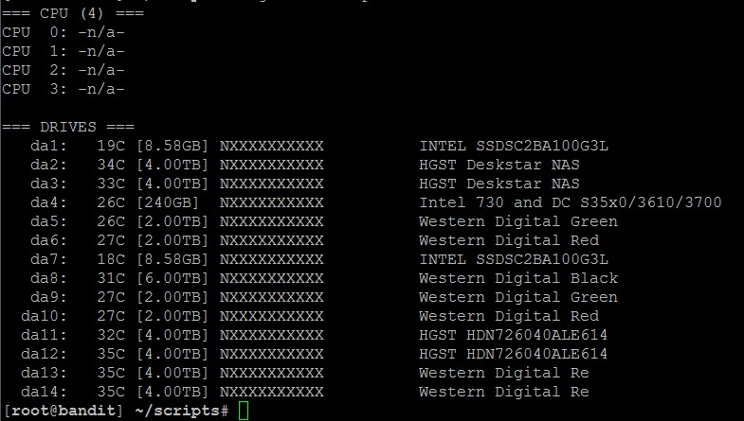This screenshot has width=744, height=421.
Task: Click HGST Deskstar NAS in da3 row
Action: coord(499,184)
